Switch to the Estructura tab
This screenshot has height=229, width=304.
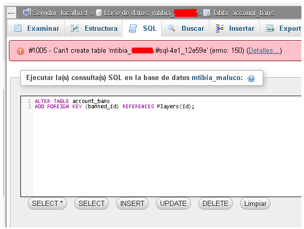93,28
